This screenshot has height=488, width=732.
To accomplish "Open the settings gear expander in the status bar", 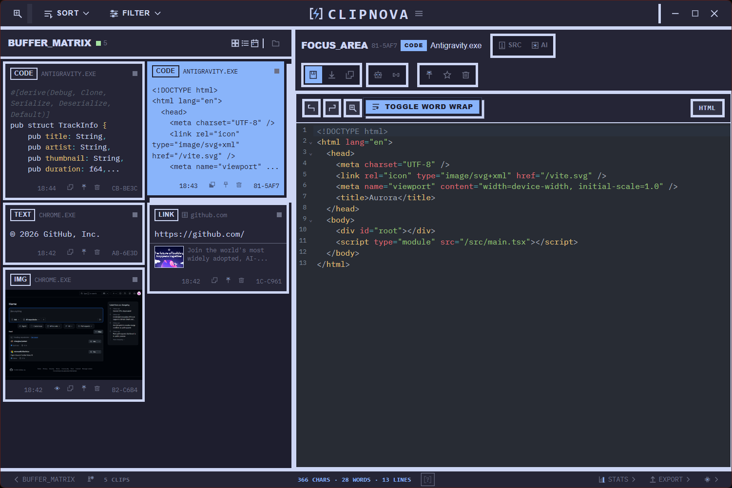I will click(712, 480).
